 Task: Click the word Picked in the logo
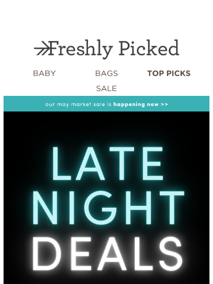(x=149, y=47)
